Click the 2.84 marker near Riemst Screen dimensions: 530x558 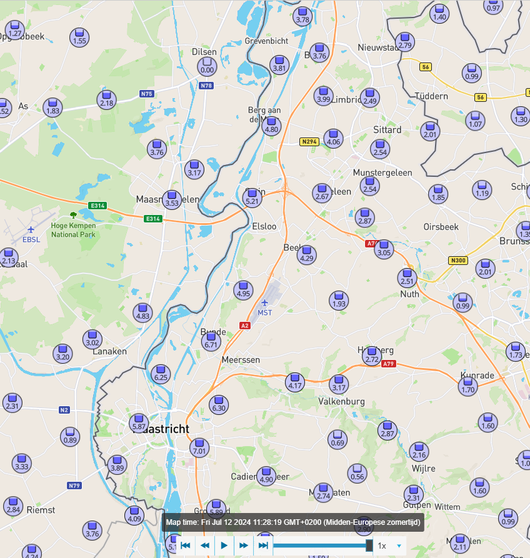pyautogui.click(x=13, y=506)
